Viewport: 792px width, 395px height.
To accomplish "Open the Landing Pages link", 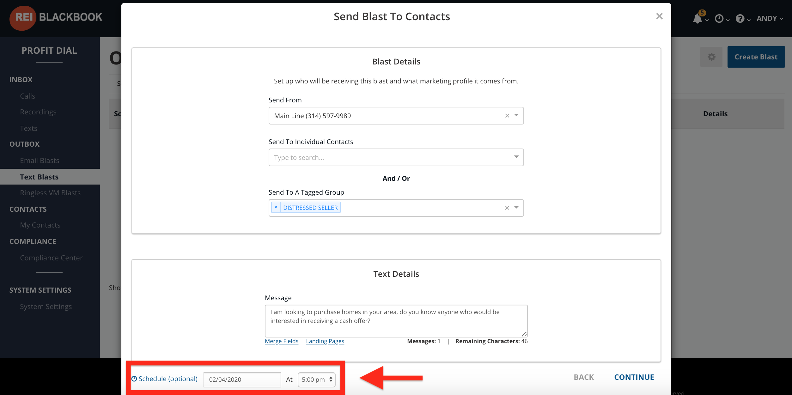I will pos(325,341).
